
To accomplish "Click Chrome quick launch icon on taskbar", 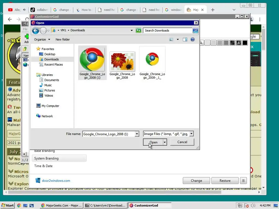I will (19, 205).
